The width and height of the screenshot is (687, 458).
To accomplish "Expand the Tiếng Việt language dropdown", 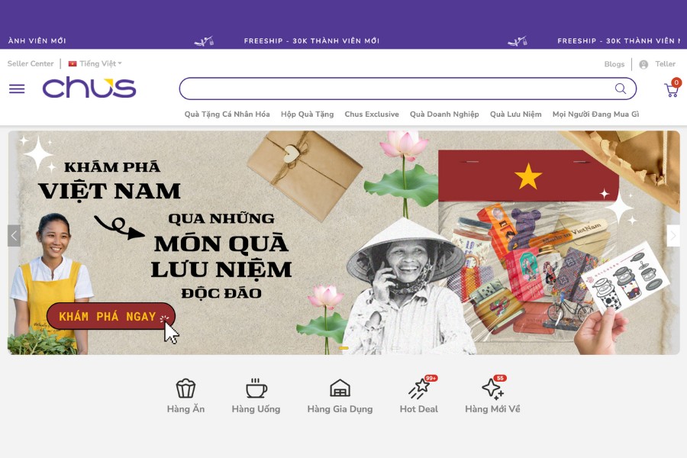I will pyautogui.click(x=95, y=63).
